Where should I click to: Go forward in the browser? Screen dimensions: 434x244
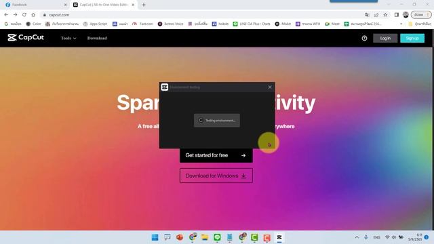pyautogui.click(x=15, y=15)
